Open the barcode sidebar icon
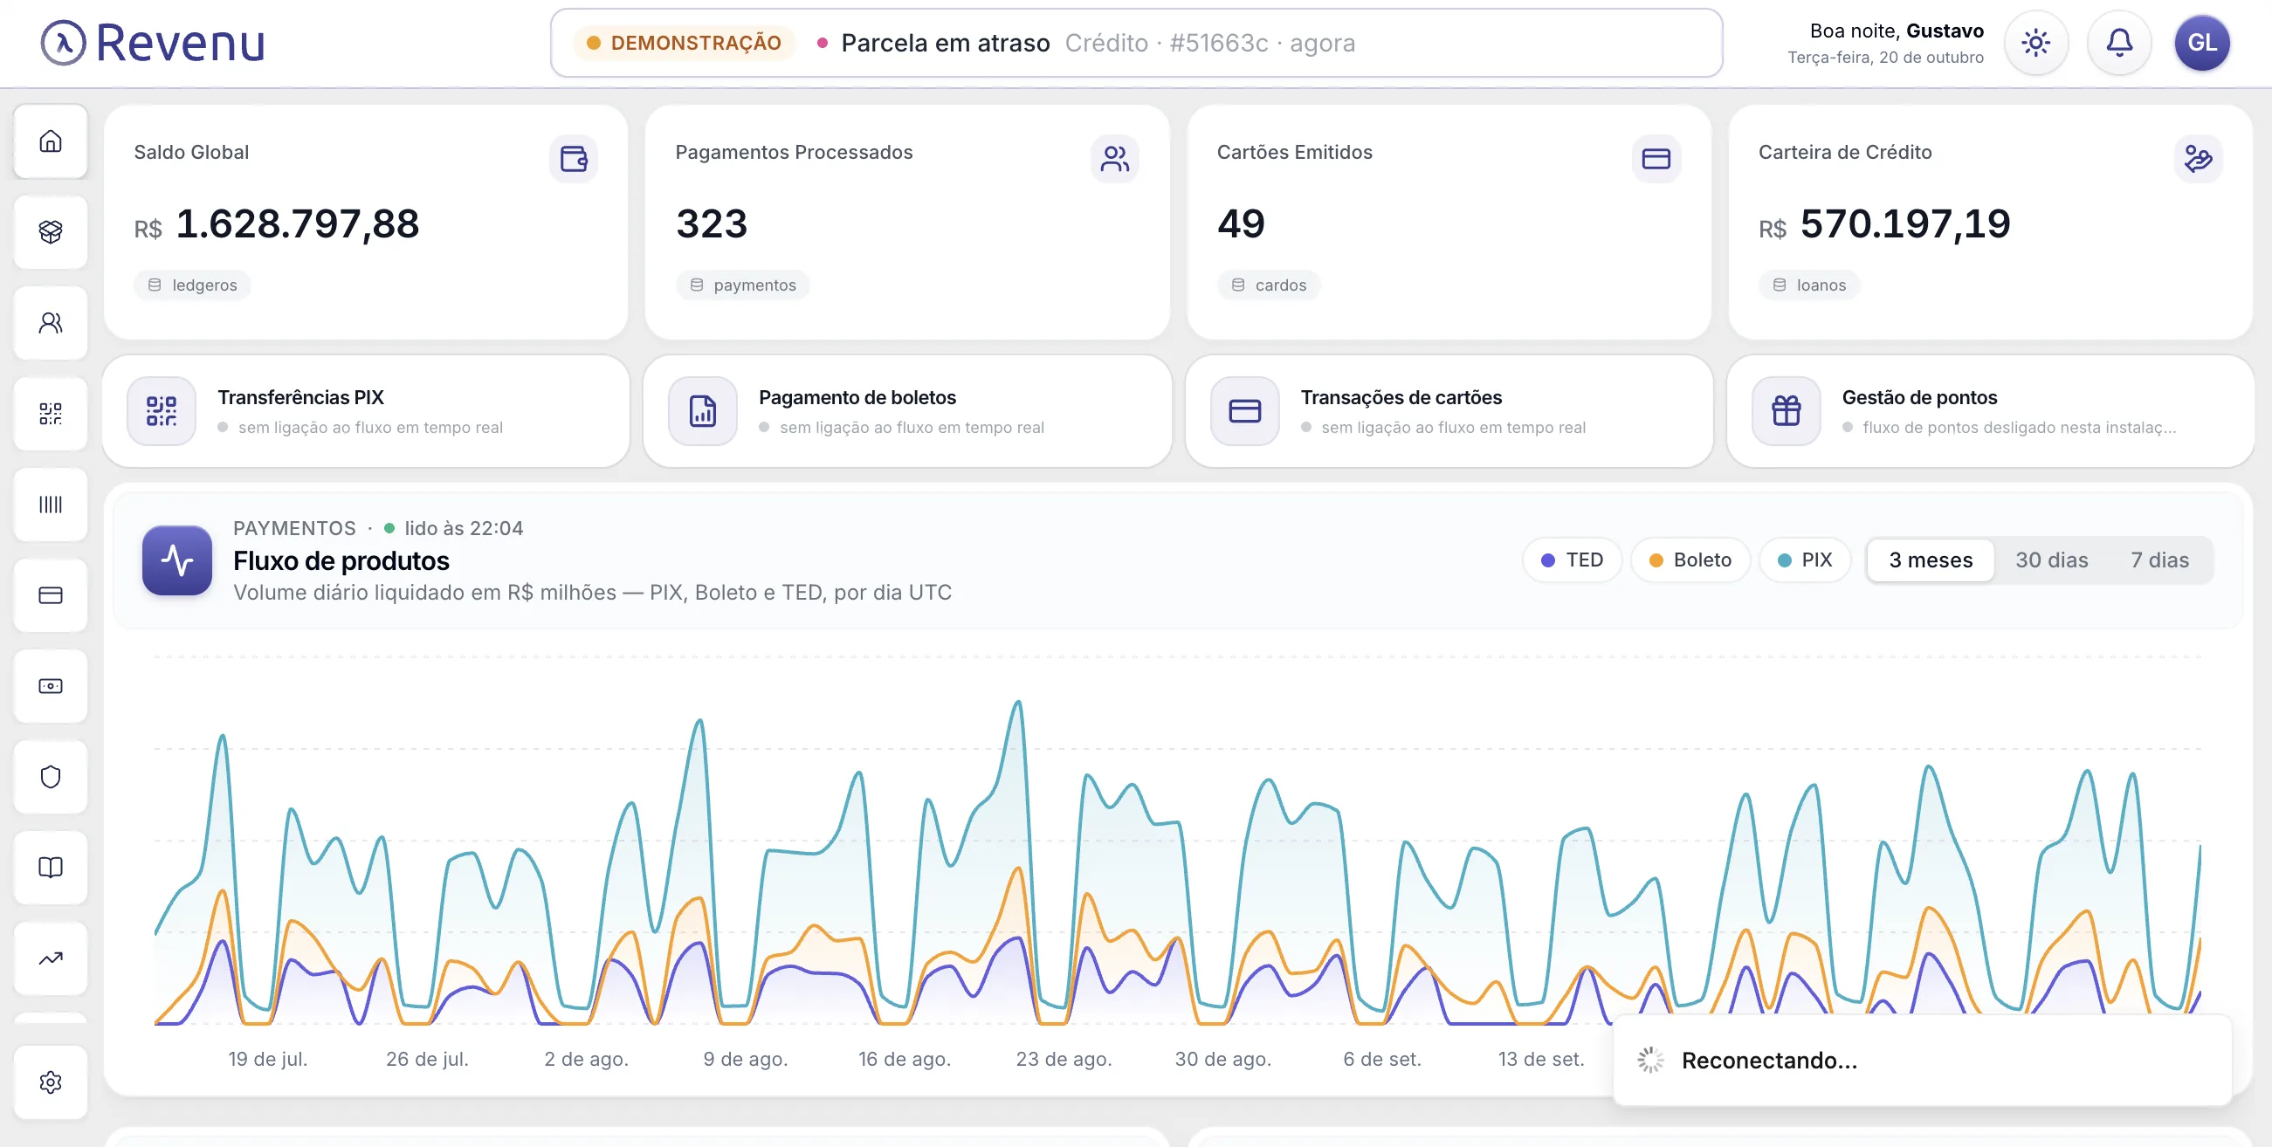Image resolution: width=2272 pixels, height=1147 pixels. click(x=51, y=505)
